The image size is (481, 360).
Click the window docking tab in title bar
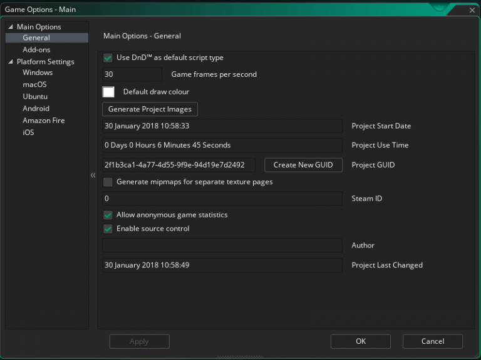pos(439,7)
